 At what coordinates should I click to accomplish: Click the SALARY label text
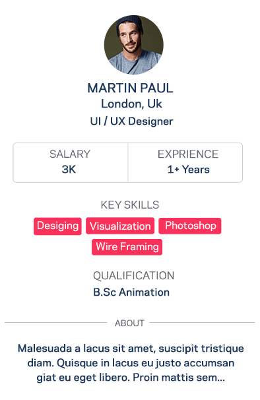[70, 154]
